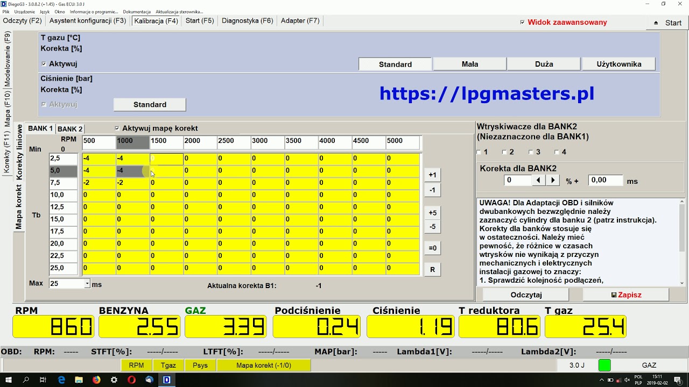Open the Windows notification center
This screenshot has width=689, height=387.
tap(678, 379)
